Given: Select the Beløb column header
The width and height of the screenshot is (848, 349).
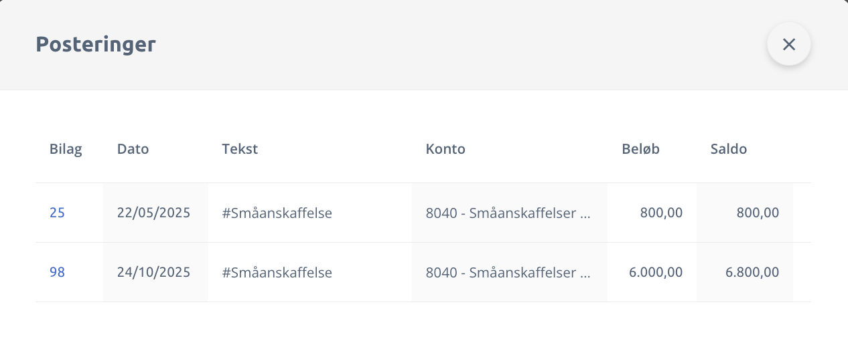Looking at the screenshot, I should [x=640, y=149].
